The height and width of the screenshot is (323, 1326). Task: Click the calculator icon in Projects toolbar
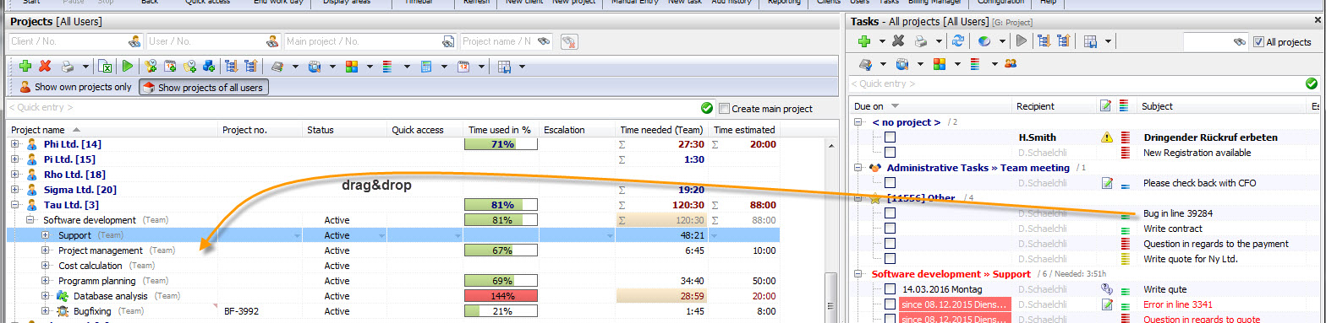point(426,66)
